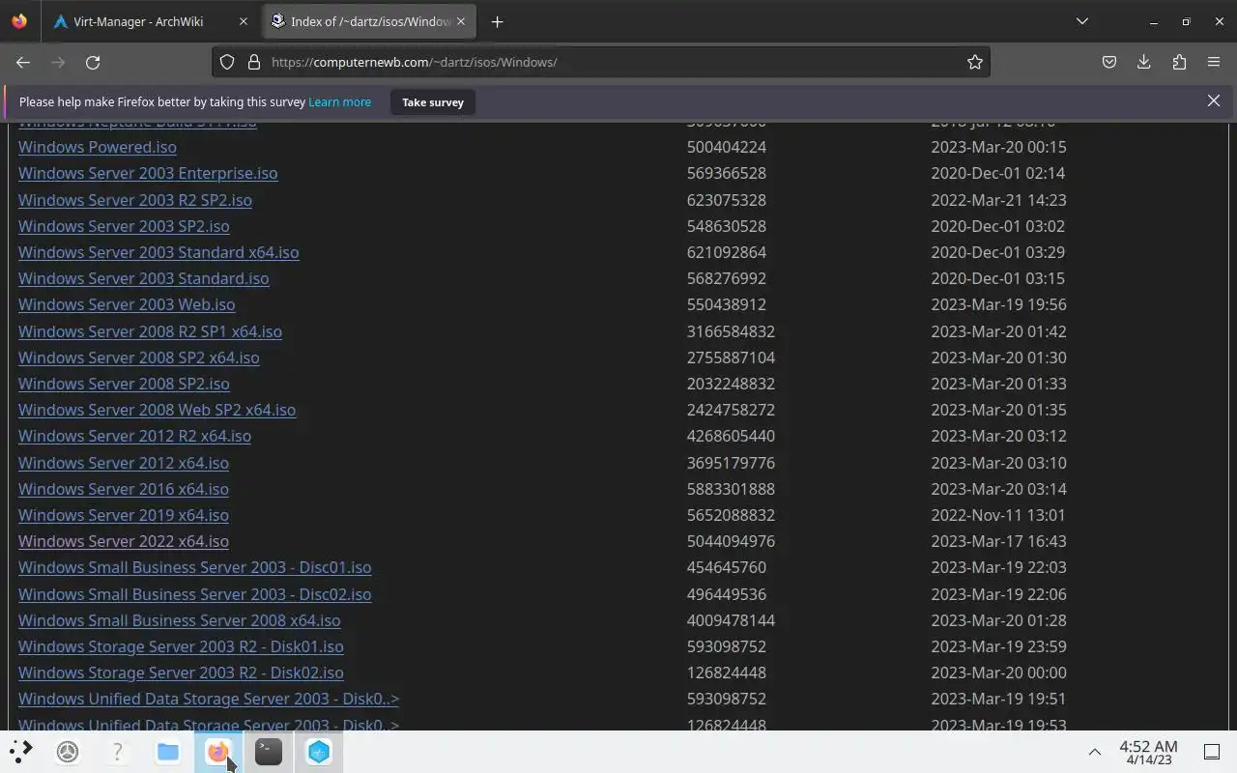The image size is (1237, 773).
Task: Select the date 2023-Mar-17 16:43
Action: click(998, 541)
